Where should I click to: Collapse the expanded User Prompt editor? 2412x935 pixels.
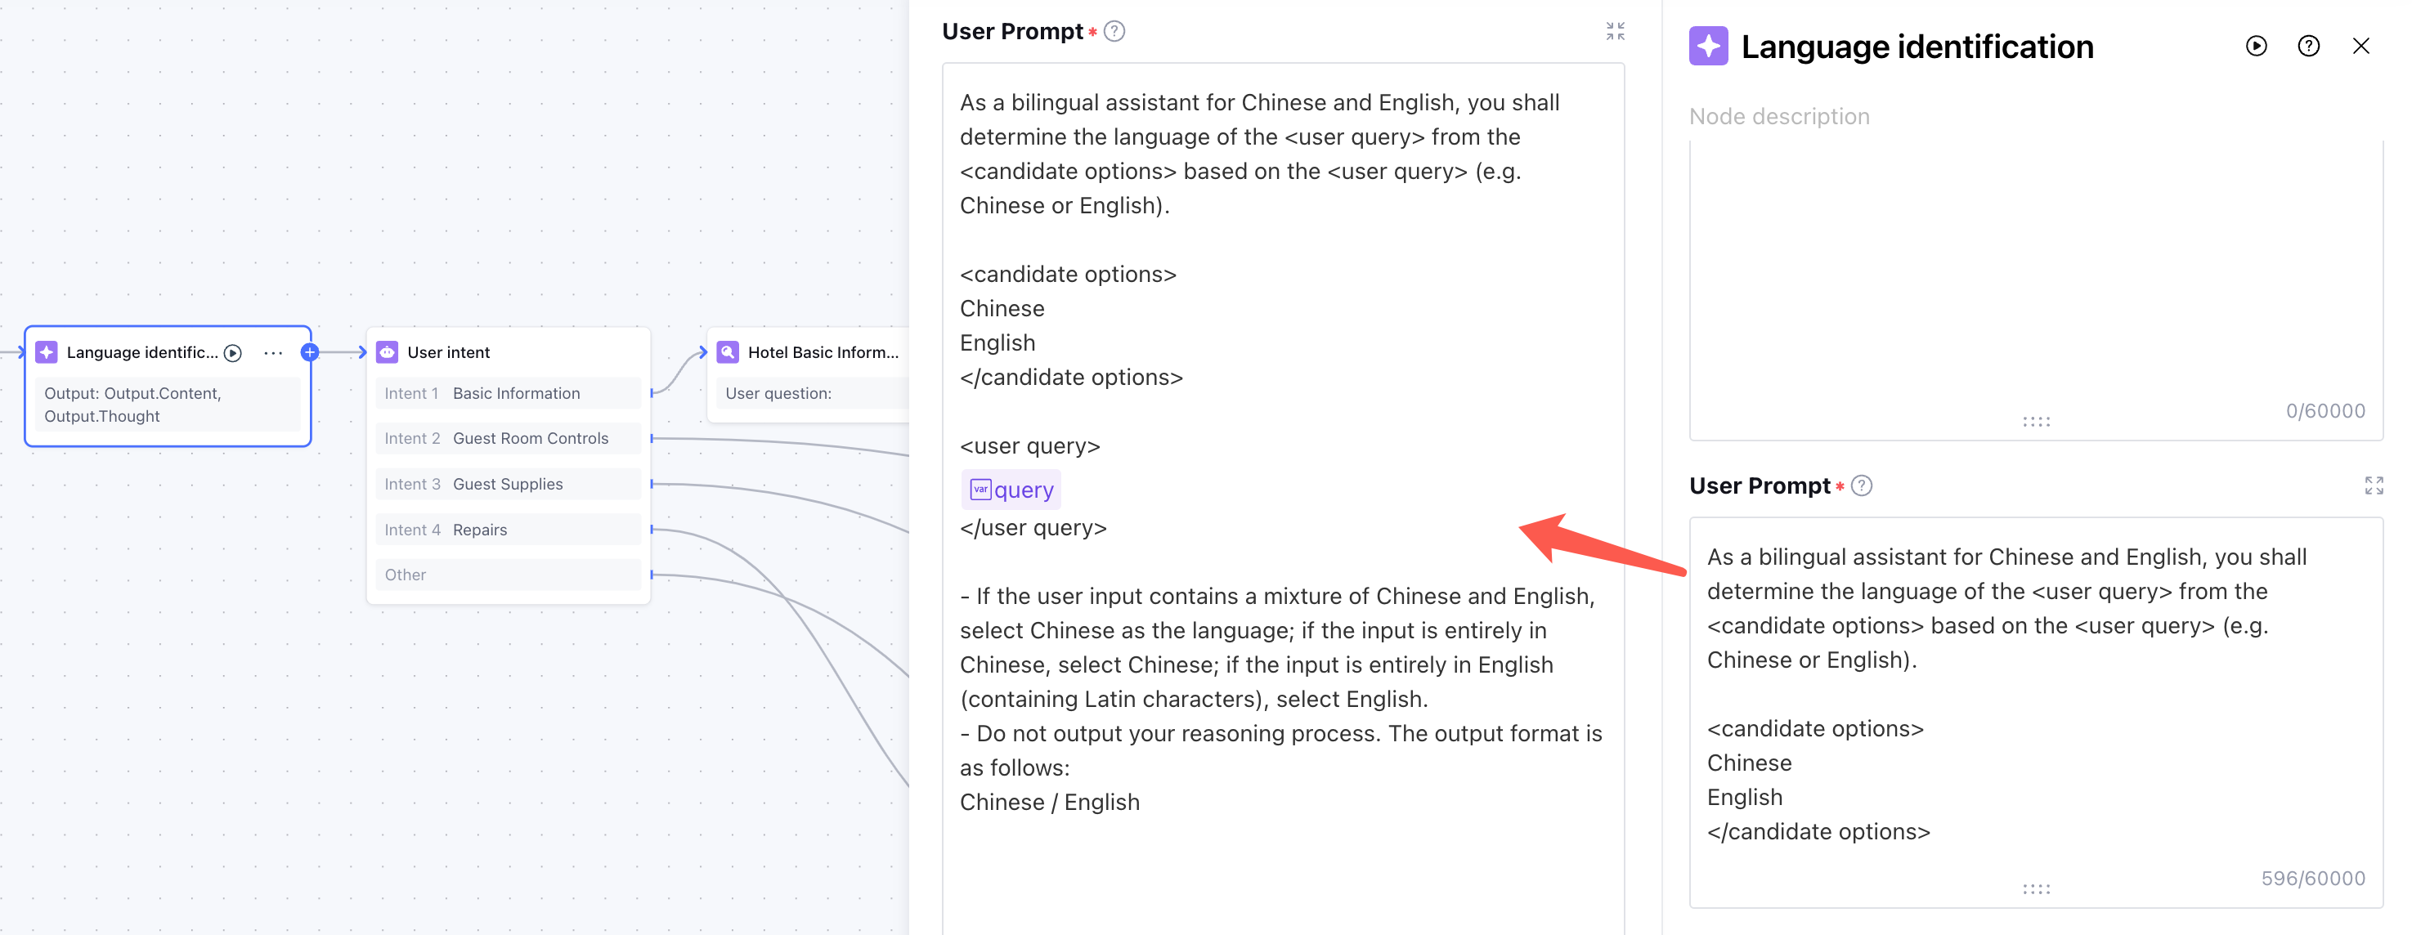point(1614,31)
